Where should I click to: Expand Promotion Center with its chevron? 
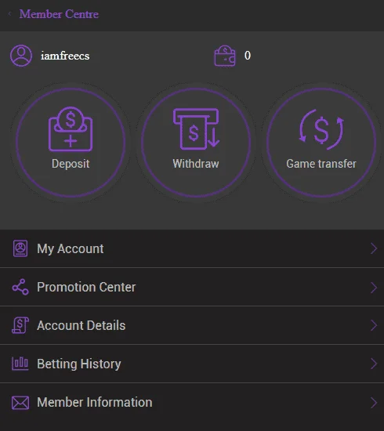pos(374,288)
